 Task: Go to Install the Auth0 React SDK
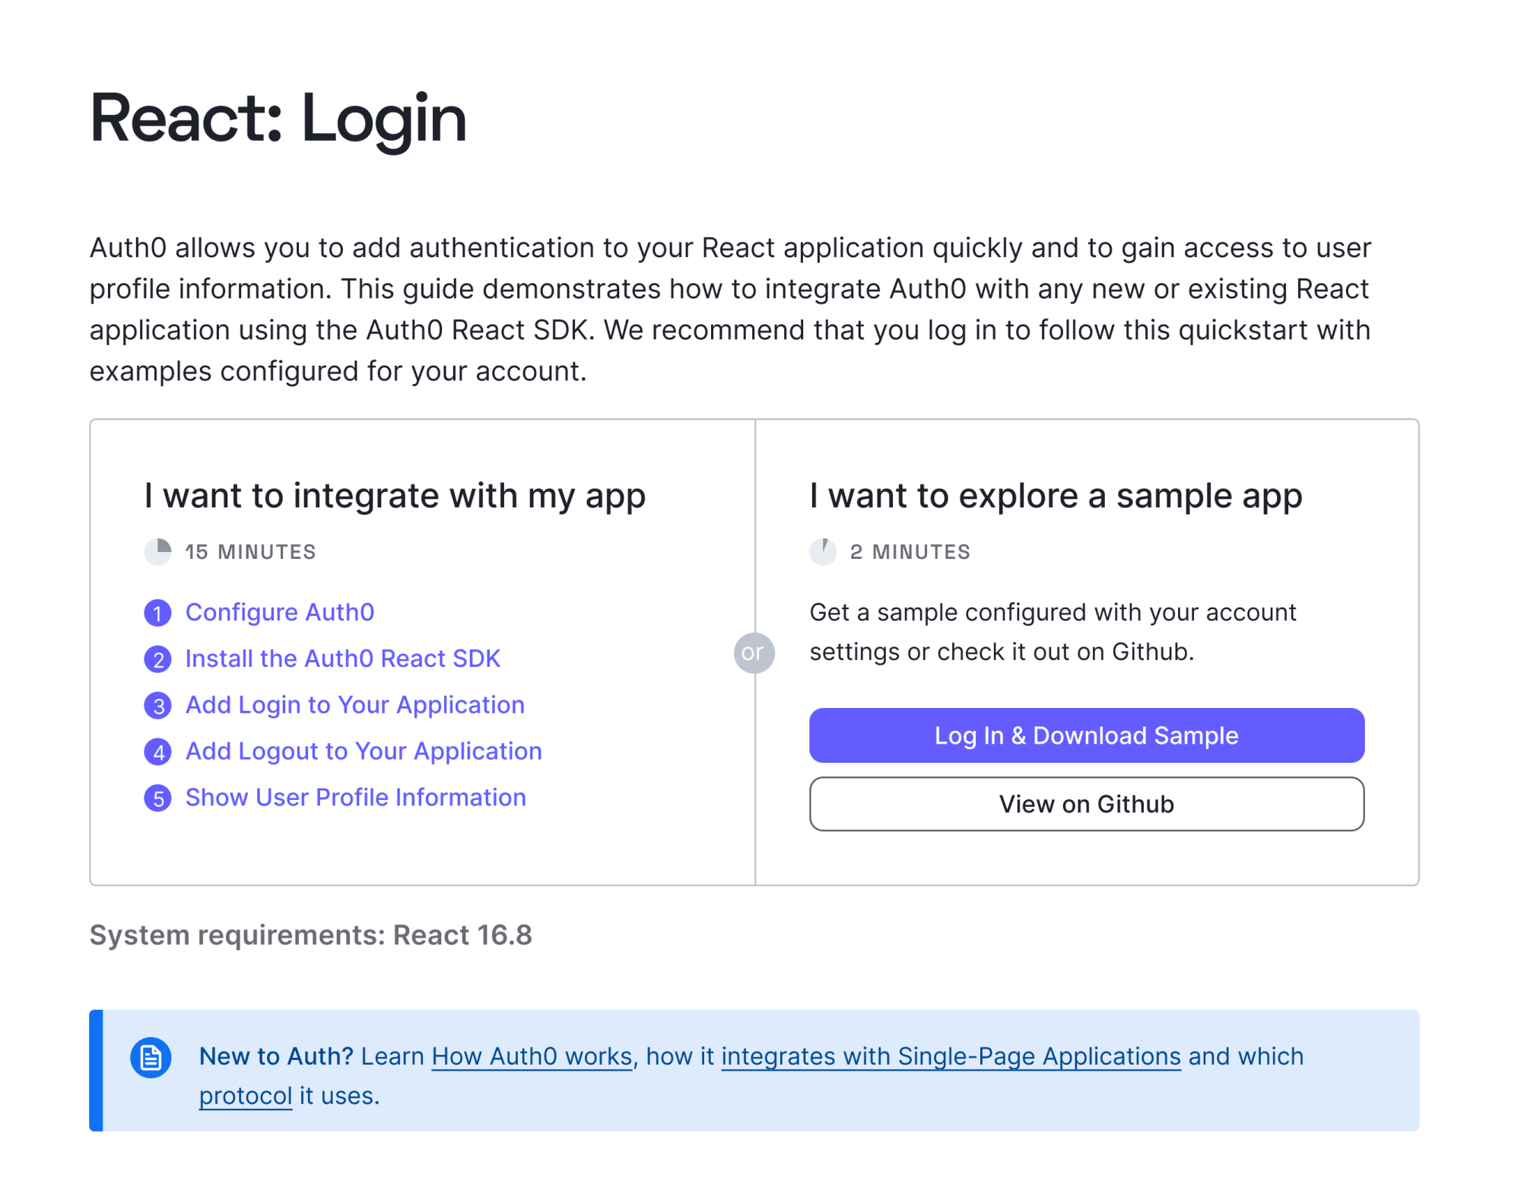pos(343,659)
